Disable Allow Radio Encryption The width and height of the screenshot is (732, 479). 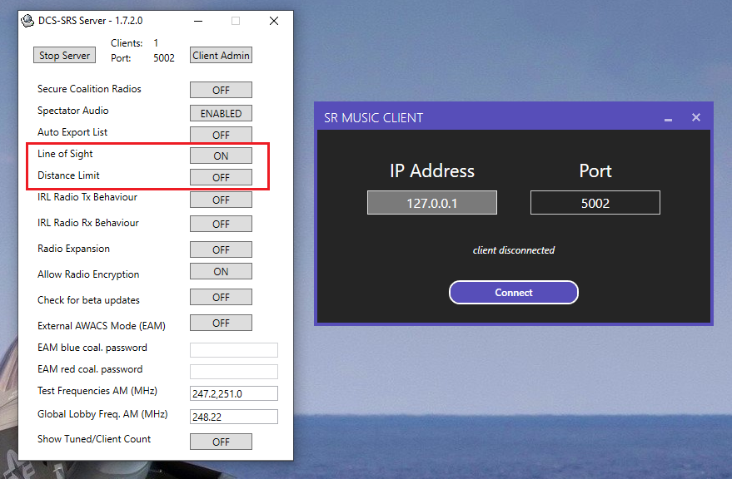click(221, 271)
